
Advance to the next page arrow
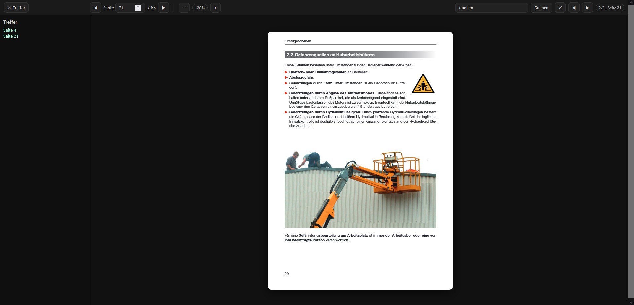[163, 8]
